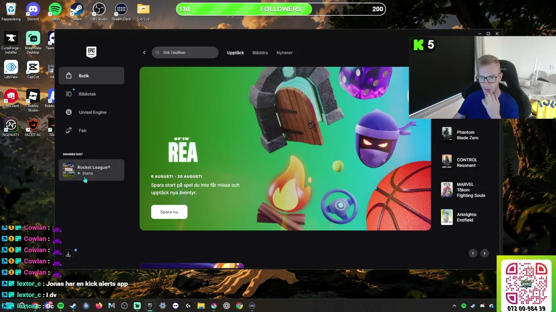Click the Epic Games logo
556x312 pixels.
(x=91, y=52)
